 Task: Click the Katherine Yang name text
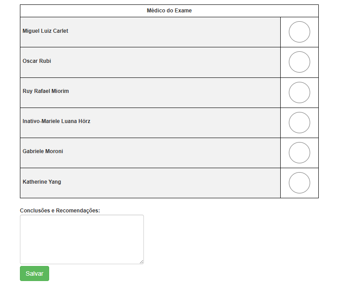click(42, 182)
